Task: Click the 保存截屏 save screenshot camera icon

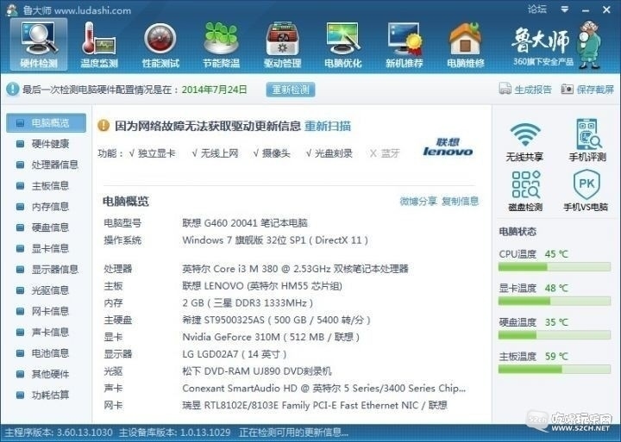Action: pos(568,89)
